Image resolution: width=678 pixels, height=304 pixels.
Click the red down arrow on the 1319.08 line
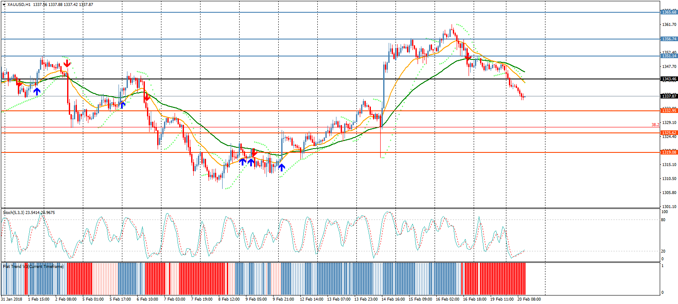[254, 153]
